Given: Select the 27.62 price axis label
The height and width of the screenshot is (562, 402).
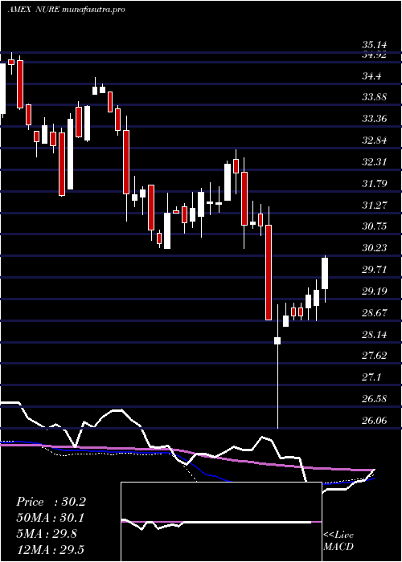Looking at the screenshot, I should [375, 356].
